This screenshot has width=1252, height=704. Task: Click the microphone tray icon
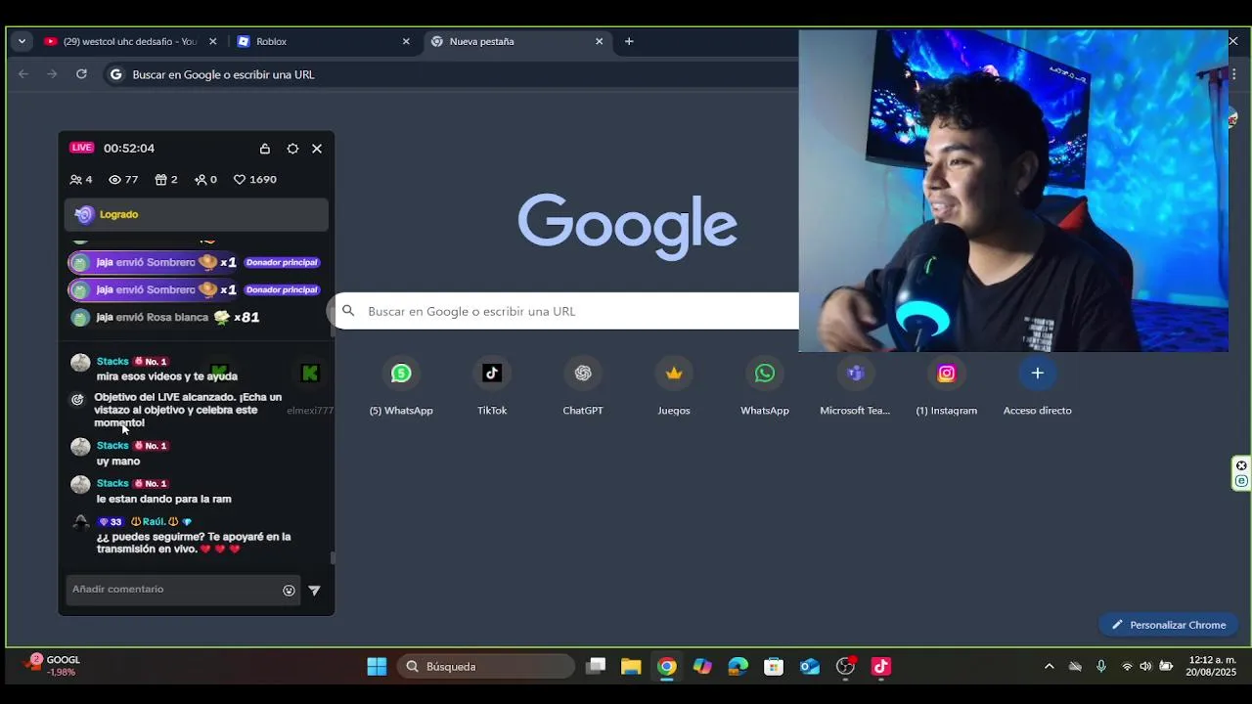tap(1101, 667)
